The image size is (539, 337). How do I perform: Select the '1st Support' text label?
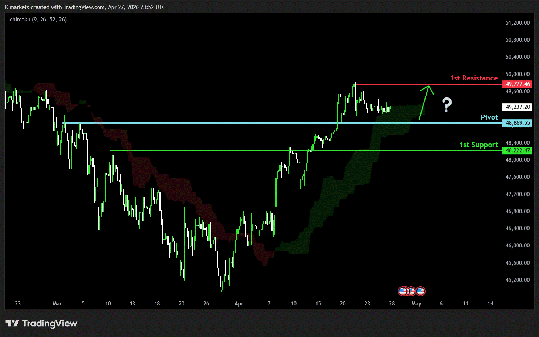(478, 145)
